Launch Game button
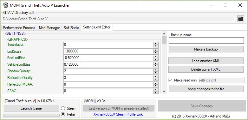This screenshot has width=248, height=120. [31, 108]
